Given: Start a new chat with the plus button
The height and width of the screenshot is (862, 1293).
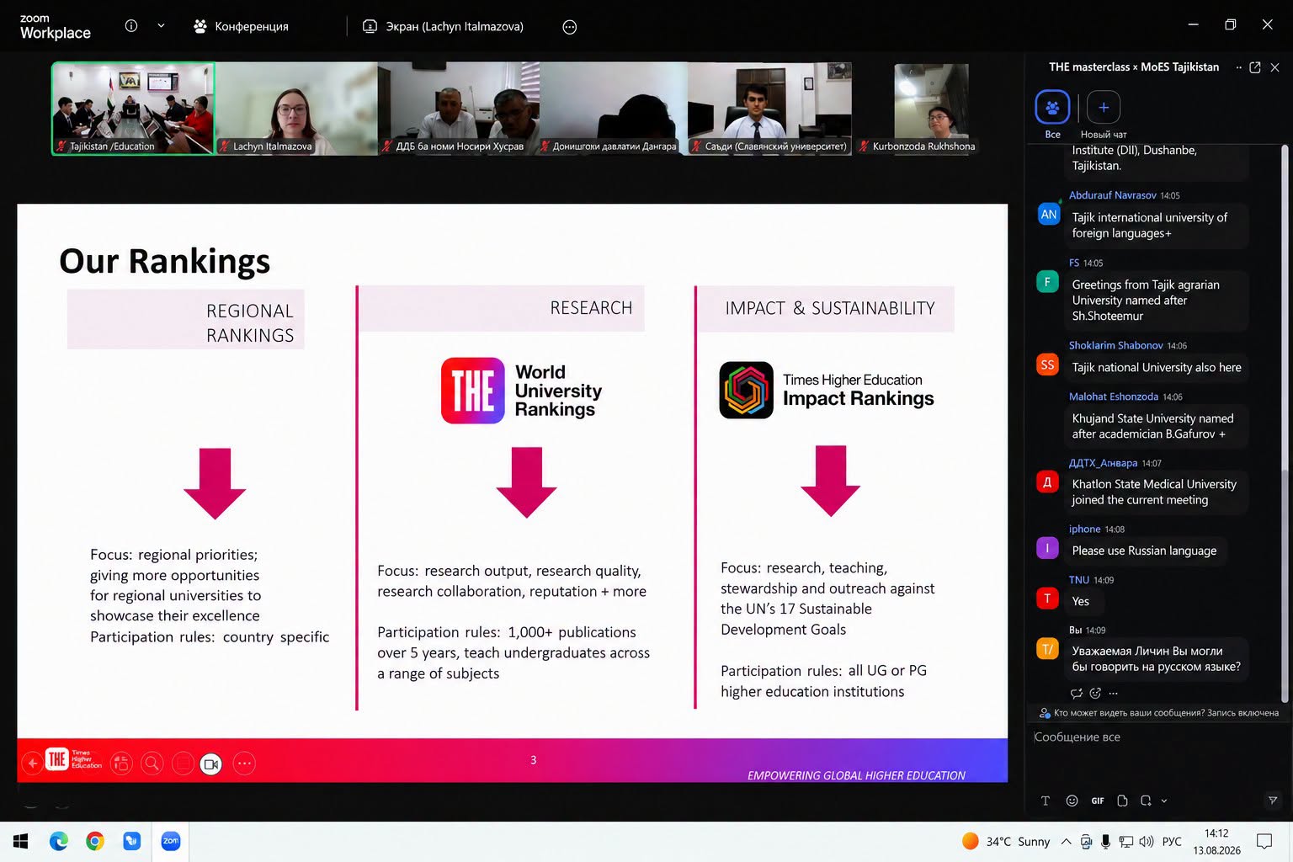Looking at the screenshot, I should 1104,108.
